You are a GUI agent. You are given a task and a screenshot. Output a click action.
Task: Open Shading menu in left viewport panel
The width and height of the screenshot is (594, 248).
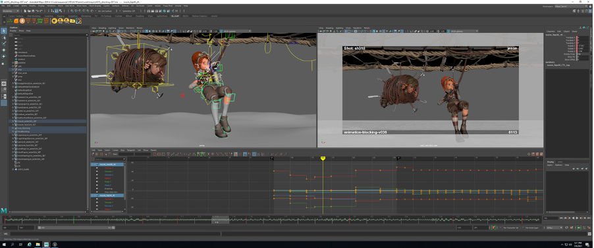[x=102, y=28]
